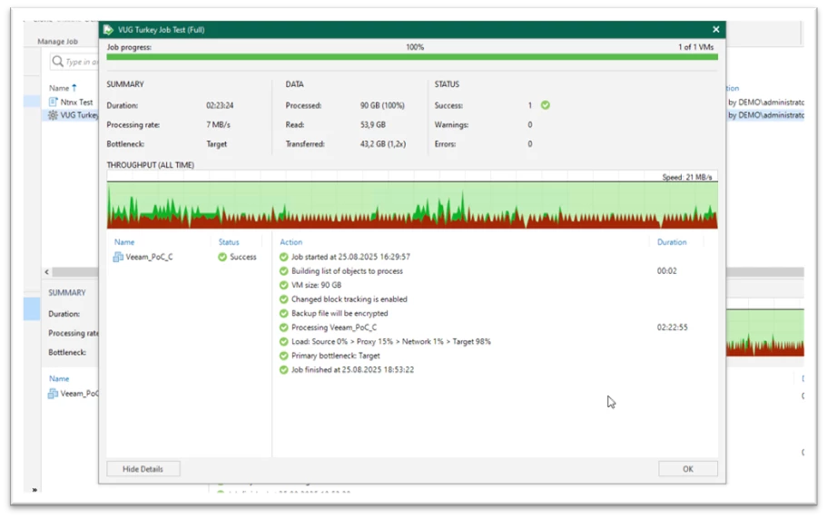Click the 00:02 duration value
827x518 pixels.
(x=666, y=271)
